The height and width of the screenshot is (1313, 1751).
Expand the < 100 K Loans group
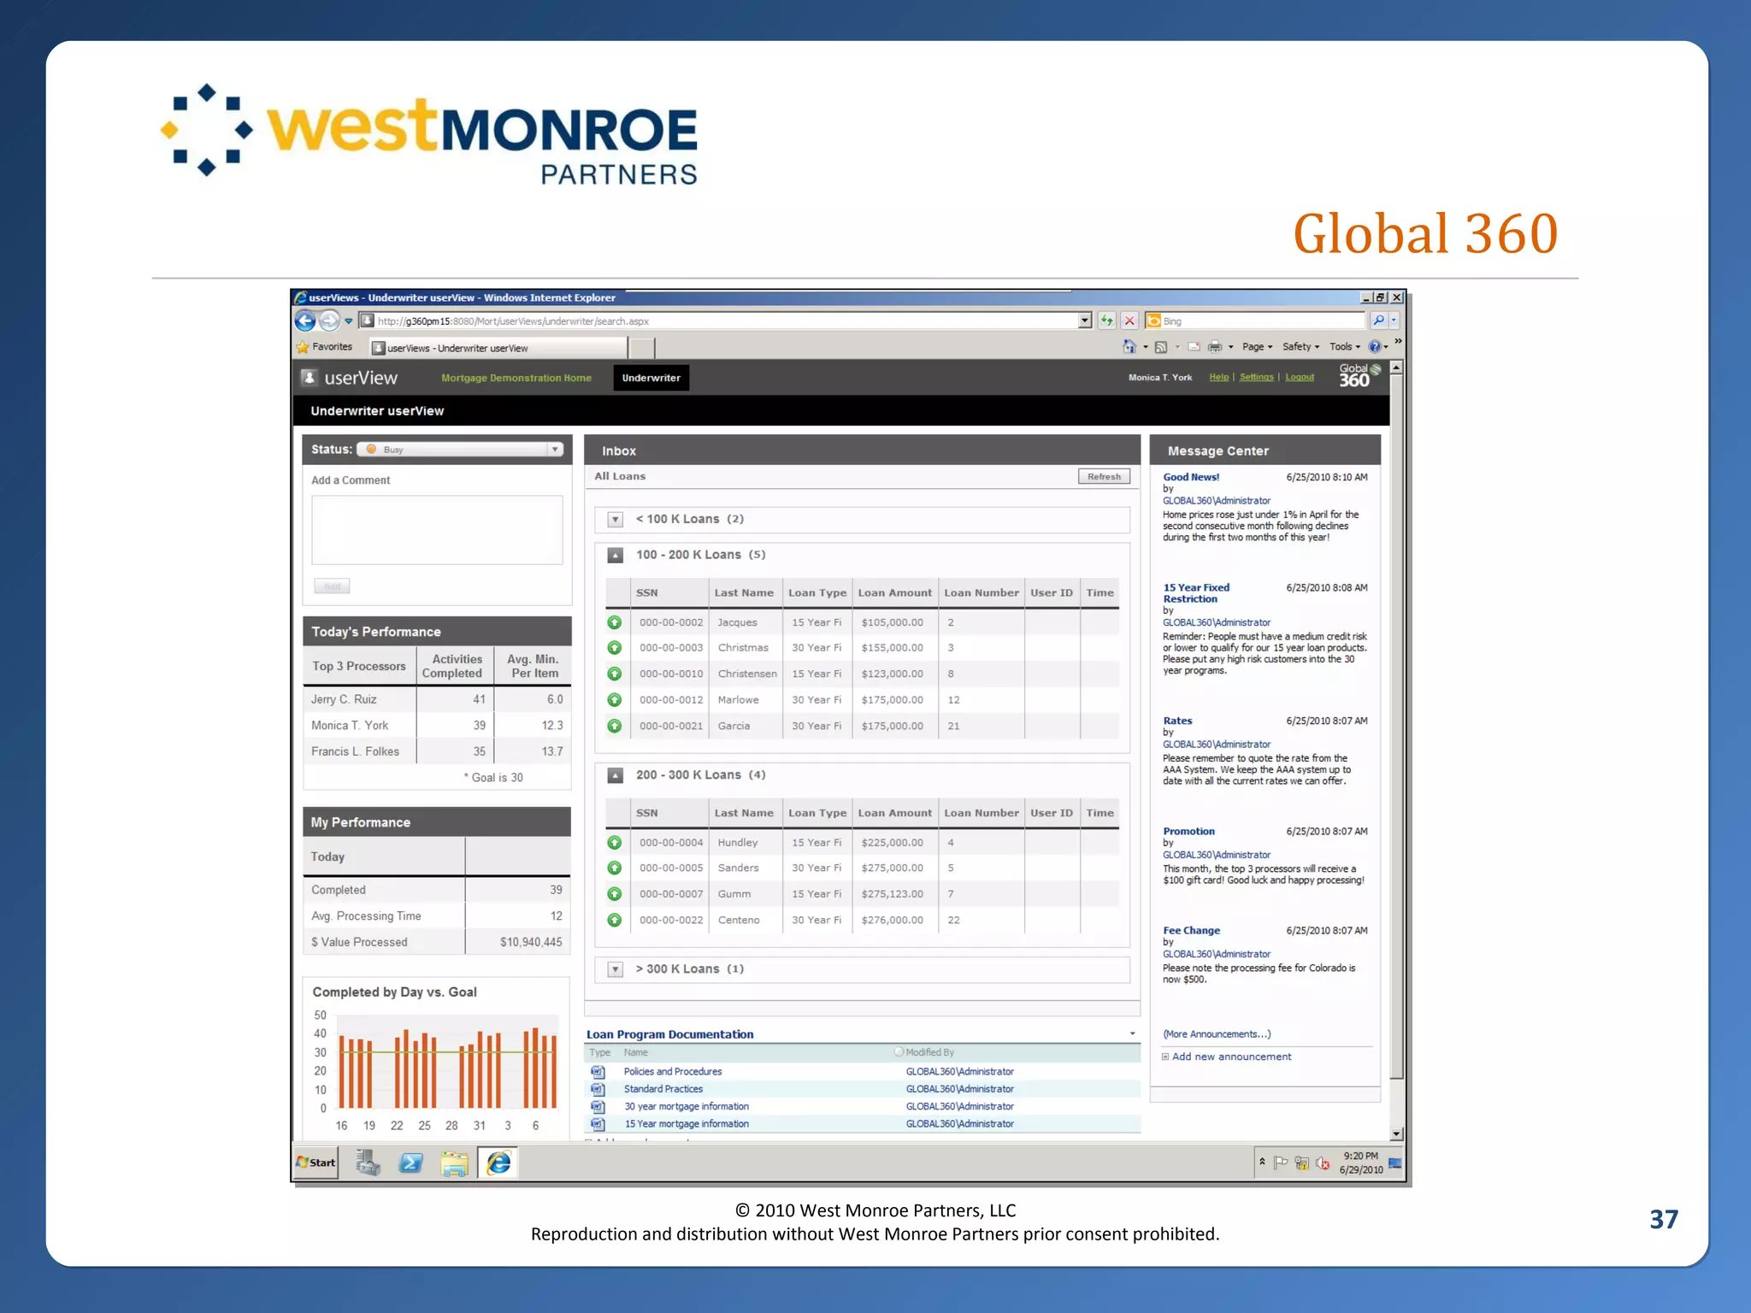[615, 520]
